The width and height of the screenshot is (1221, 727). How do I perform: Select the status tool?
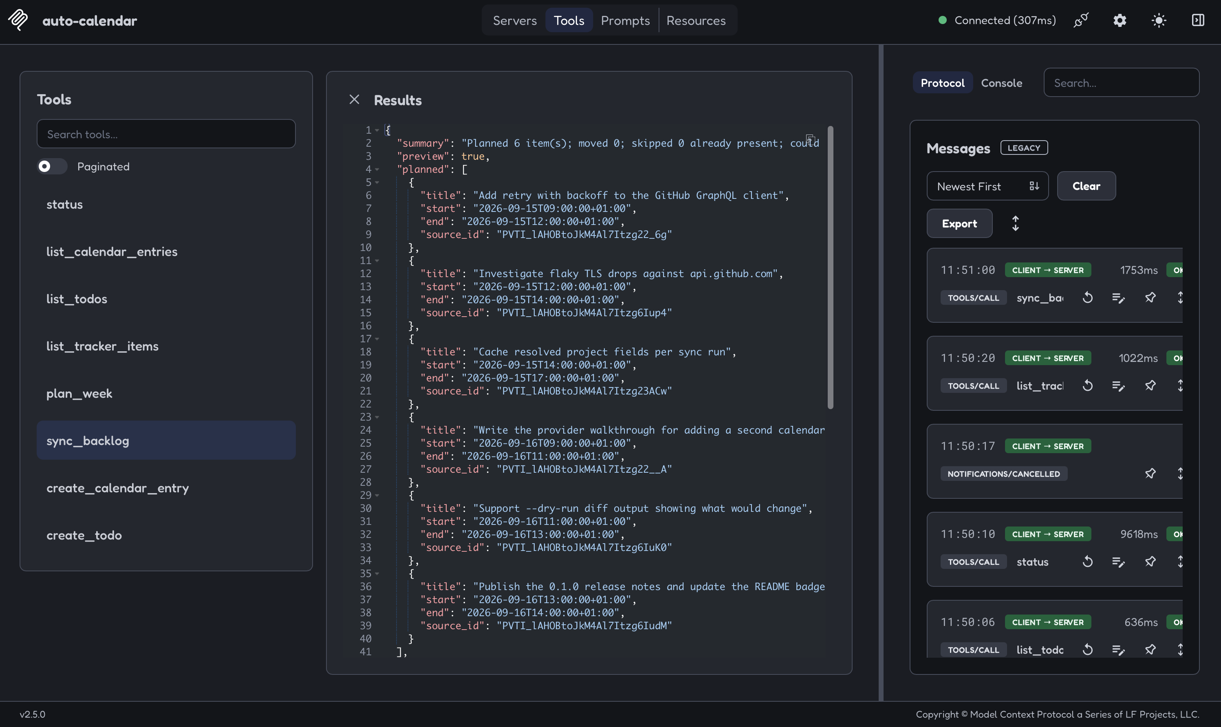pyautogui.click(x=166, y=204)
